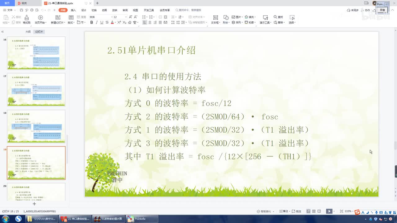Screen dimensions: 397x223
Task: Switch to reading view in status bar
Action: pos(319,211)
